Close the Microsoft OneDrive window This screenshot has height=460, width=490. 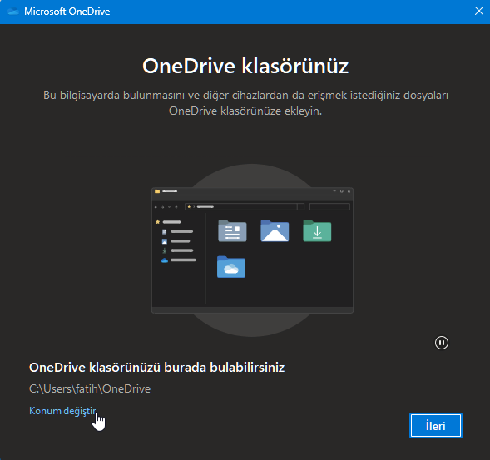tap(478, 12)
